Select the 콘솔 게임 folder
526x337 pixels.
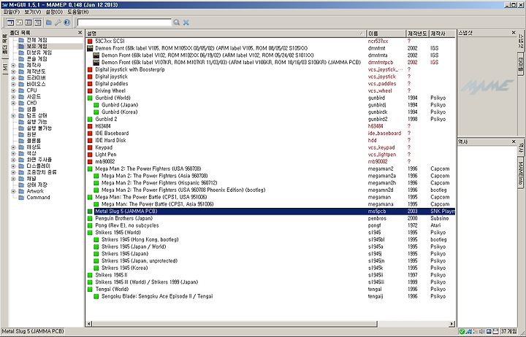tap(37, 59)
